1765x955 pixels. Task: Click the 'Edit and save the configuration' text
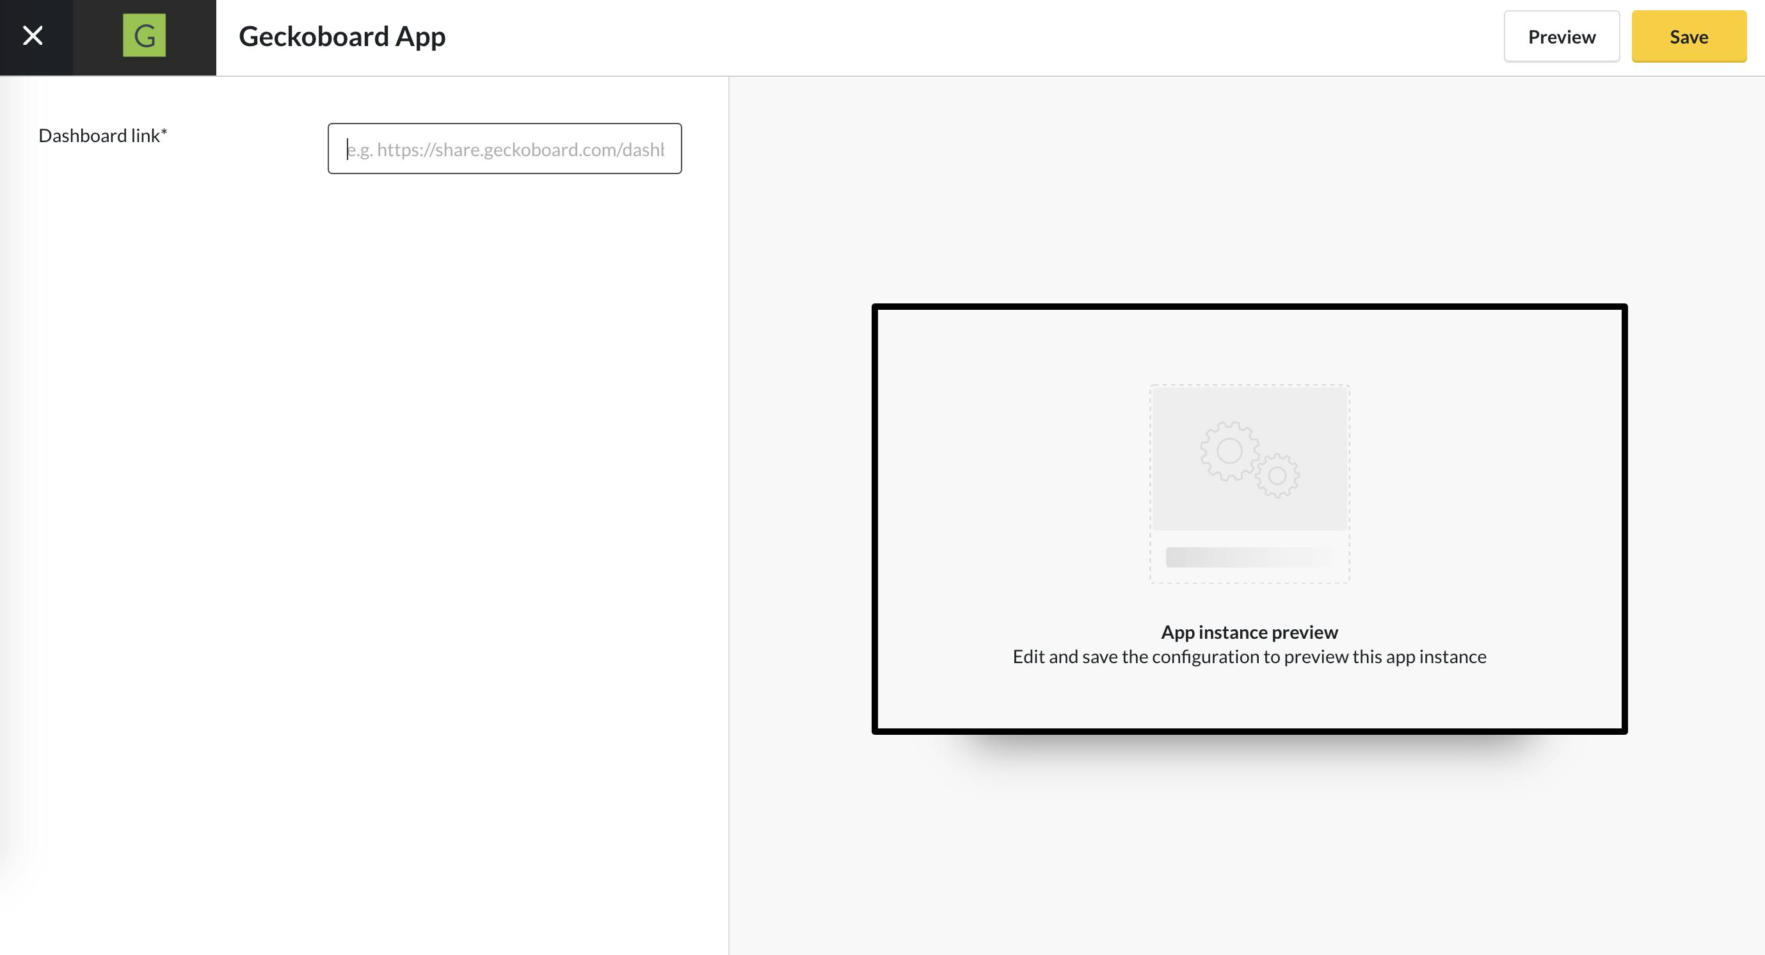tap(1249, 657)
